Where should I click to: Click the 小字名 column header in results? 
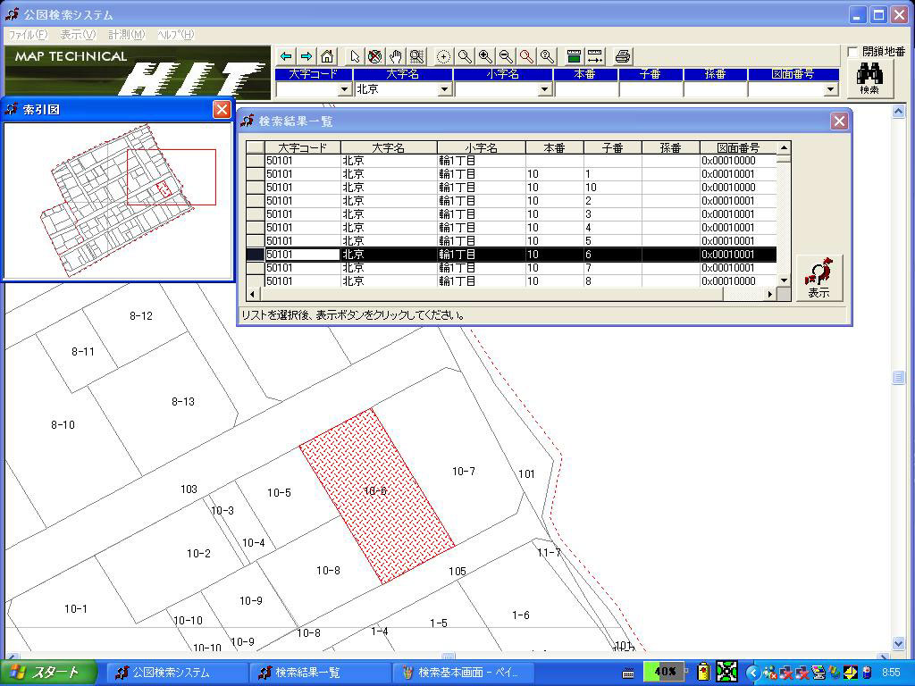[x=482, y=147]
